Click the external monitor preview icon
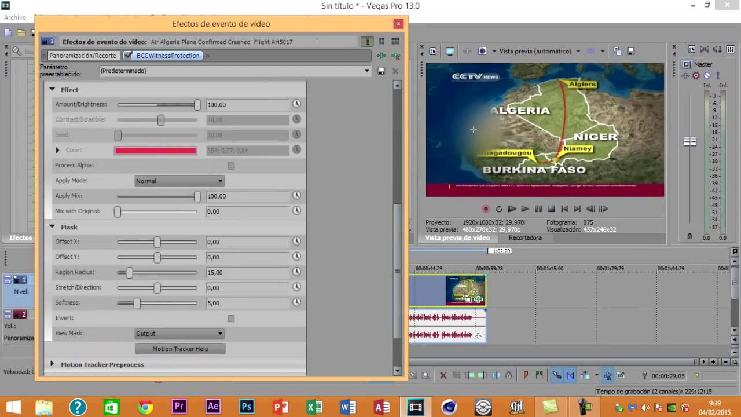This screenshot has height=417, width=741. (x=450, y=51)
